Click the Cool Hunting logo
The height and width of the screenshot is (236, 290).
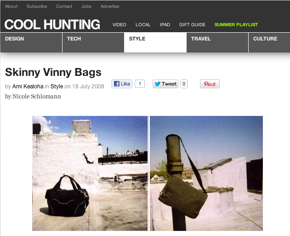[x=52, y=24]
